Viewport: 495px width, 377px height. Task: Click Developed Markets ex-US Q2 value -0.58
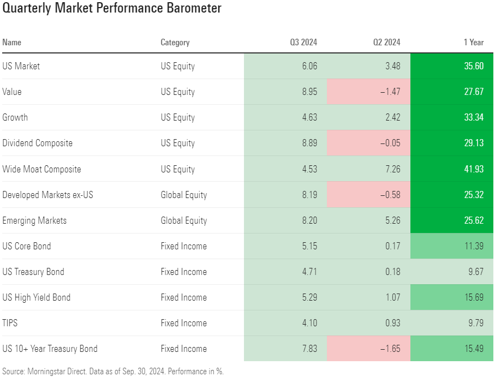point(389,195)
